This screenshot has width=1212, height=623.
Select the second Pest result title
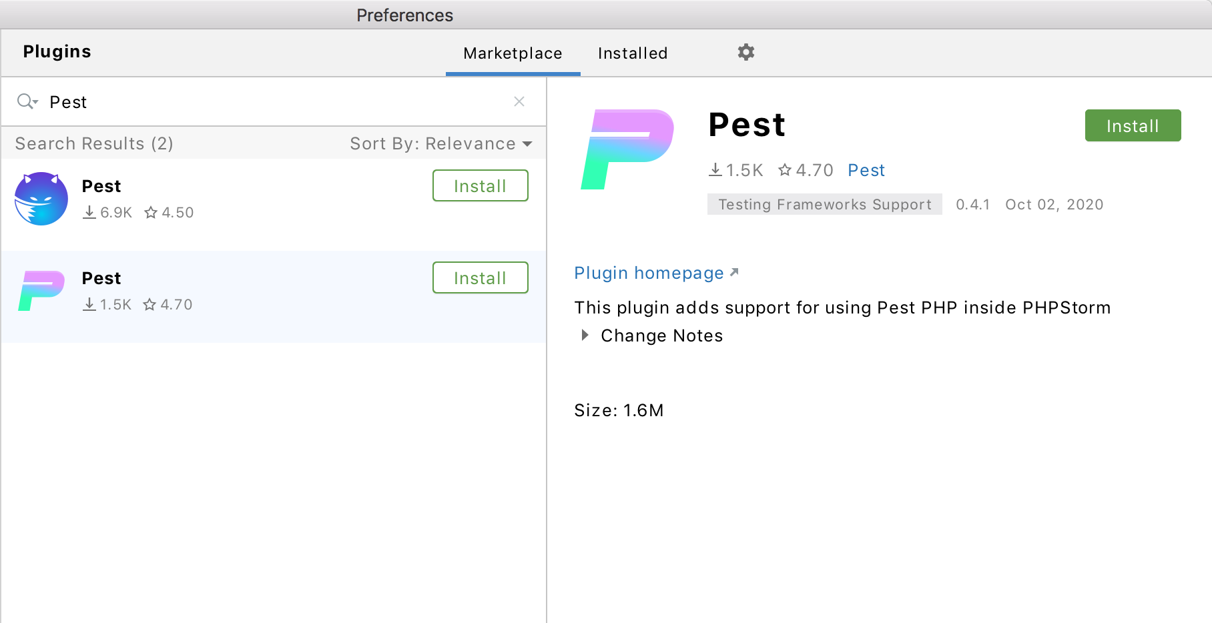(x=101, y=278)
